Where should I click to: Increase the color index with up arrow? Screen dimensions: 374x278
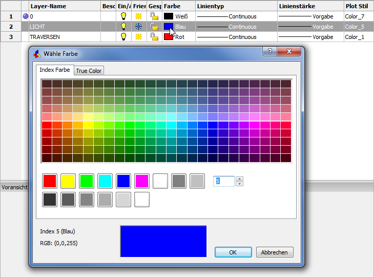(x=240, y=178)
